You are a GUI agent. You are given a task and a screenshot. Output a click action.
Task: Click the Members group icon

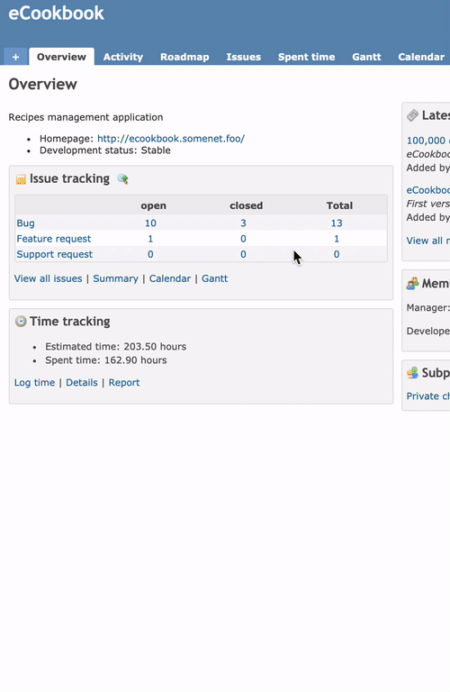412,283
